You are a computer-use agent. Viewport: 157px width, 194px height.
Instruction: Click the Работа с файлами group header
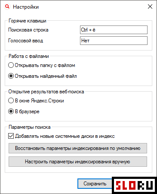pos(29,56)
